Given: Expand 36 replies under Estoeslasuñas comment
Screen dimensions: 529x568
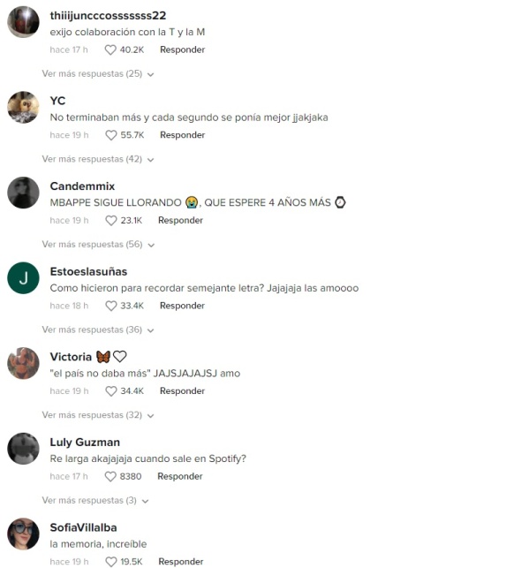Looking at the screenshot, I should 98,330.
